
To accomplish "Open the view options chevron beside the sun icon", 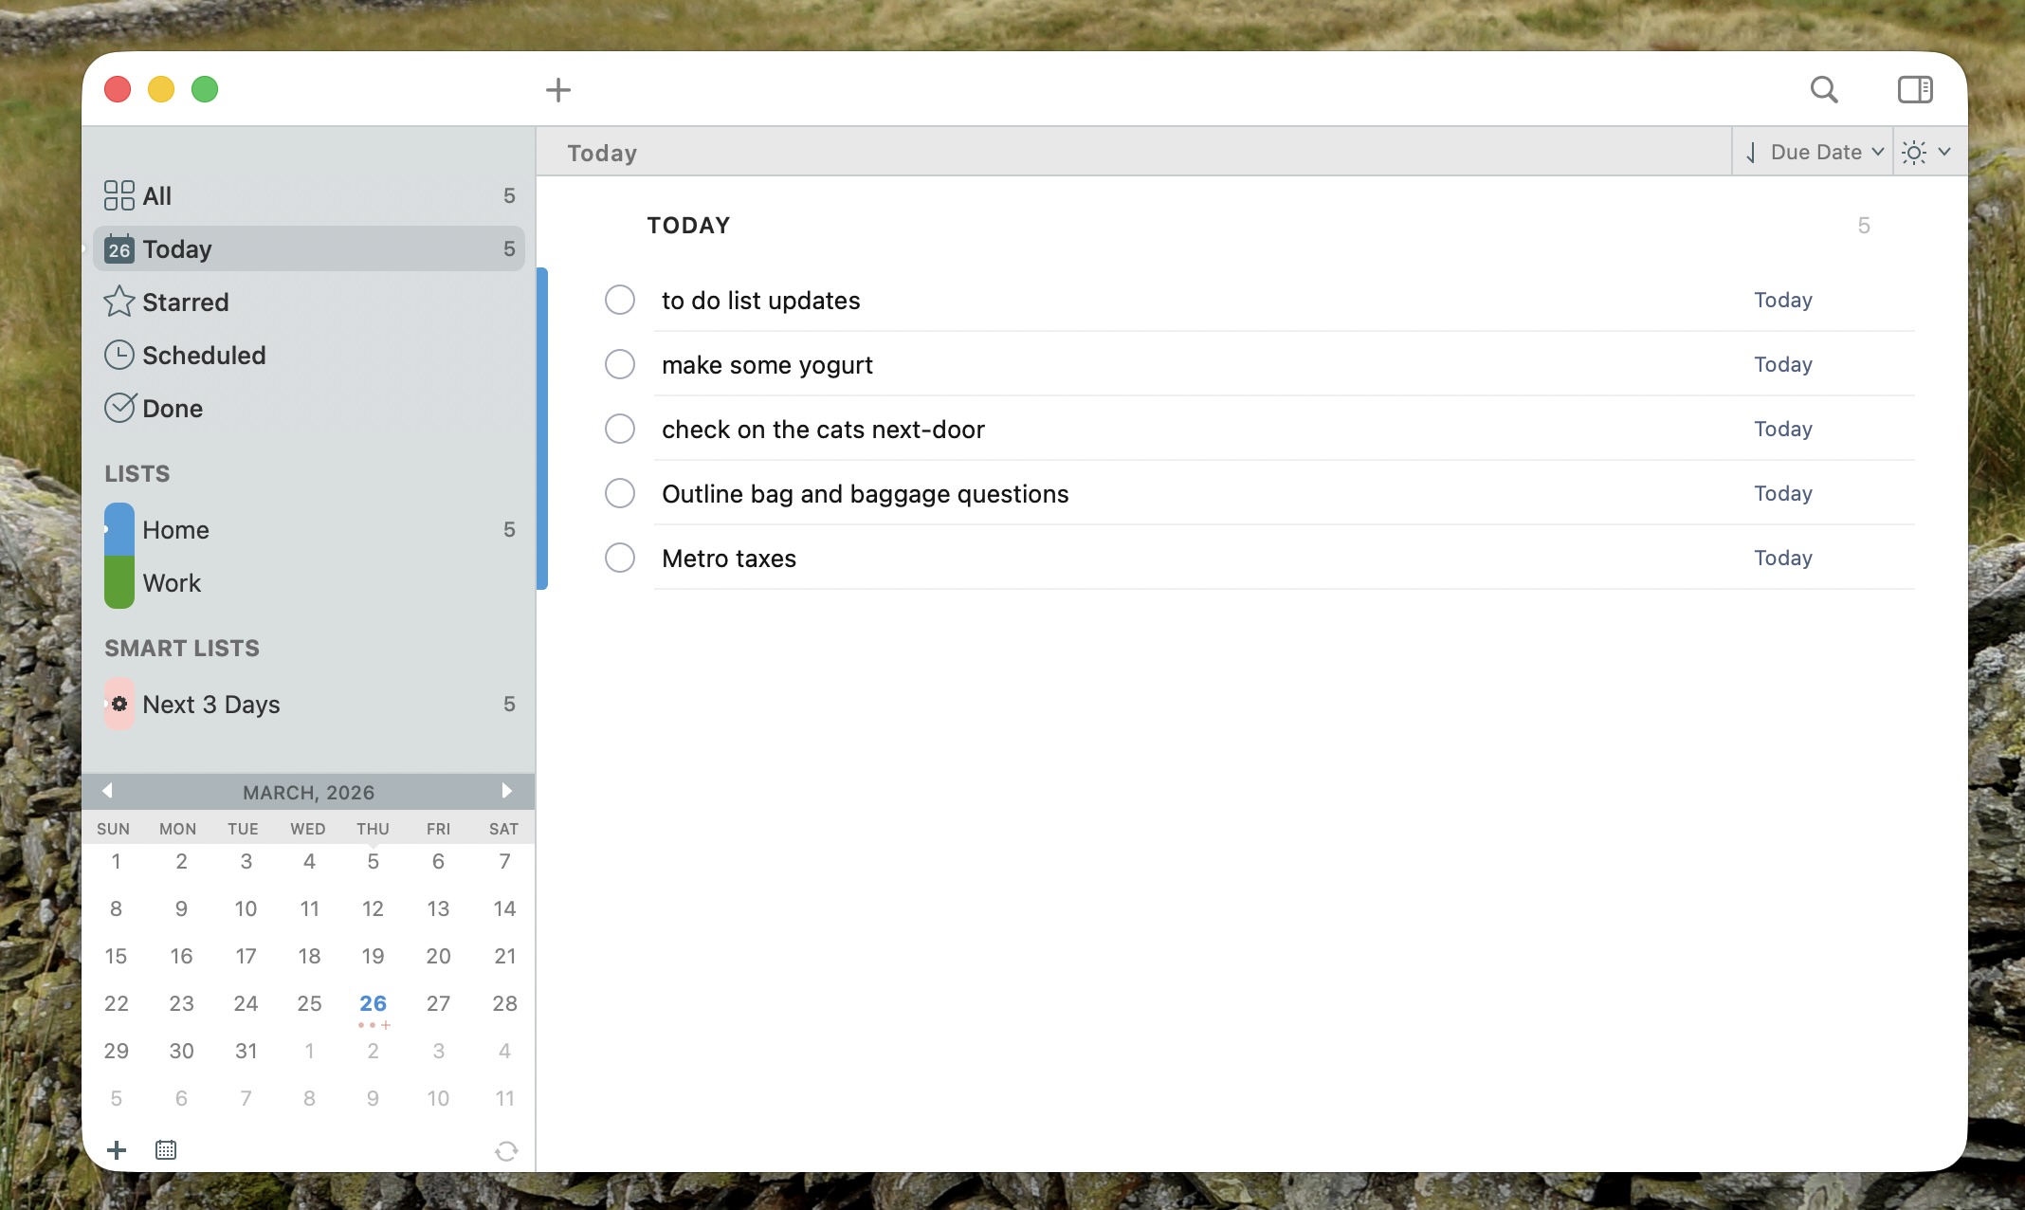I will [1945, 152].
